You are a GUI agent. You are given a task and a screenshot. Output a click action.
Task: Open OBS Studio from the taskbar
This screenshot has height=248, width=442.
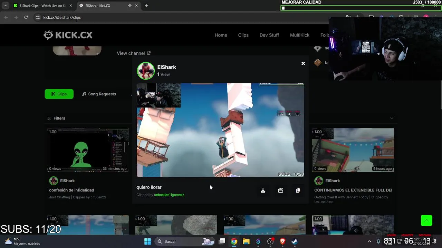[270, 241]
